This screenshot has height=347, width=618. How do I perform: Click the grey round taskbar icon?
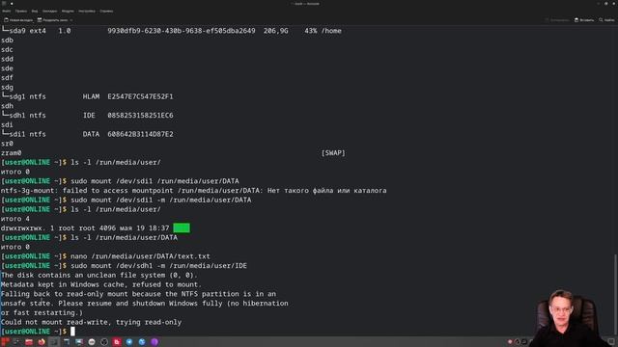coord(92,342)
